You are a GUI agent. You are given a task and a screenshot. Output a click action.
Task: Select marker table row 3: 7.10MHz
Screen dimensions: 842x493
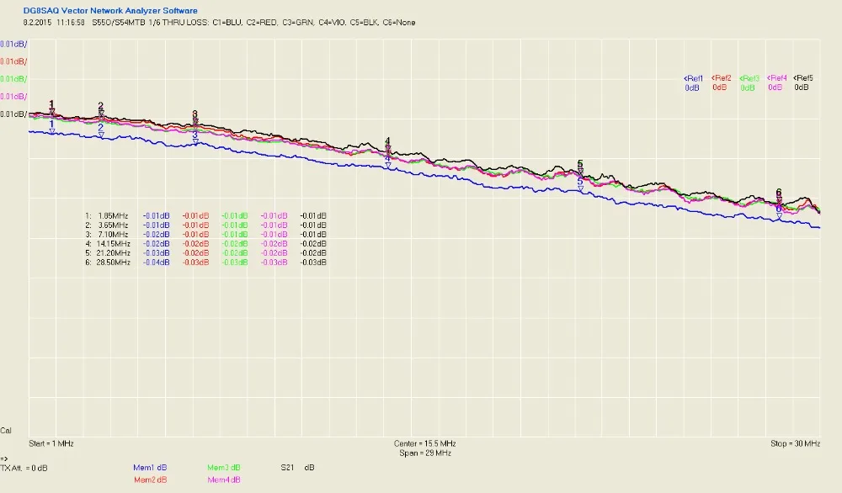(x=205, y=235)
